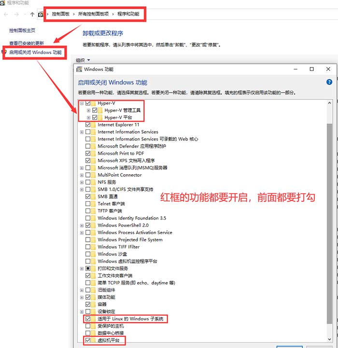
Task: Click the Hyper-V folder icon
Action: (93, 103)
